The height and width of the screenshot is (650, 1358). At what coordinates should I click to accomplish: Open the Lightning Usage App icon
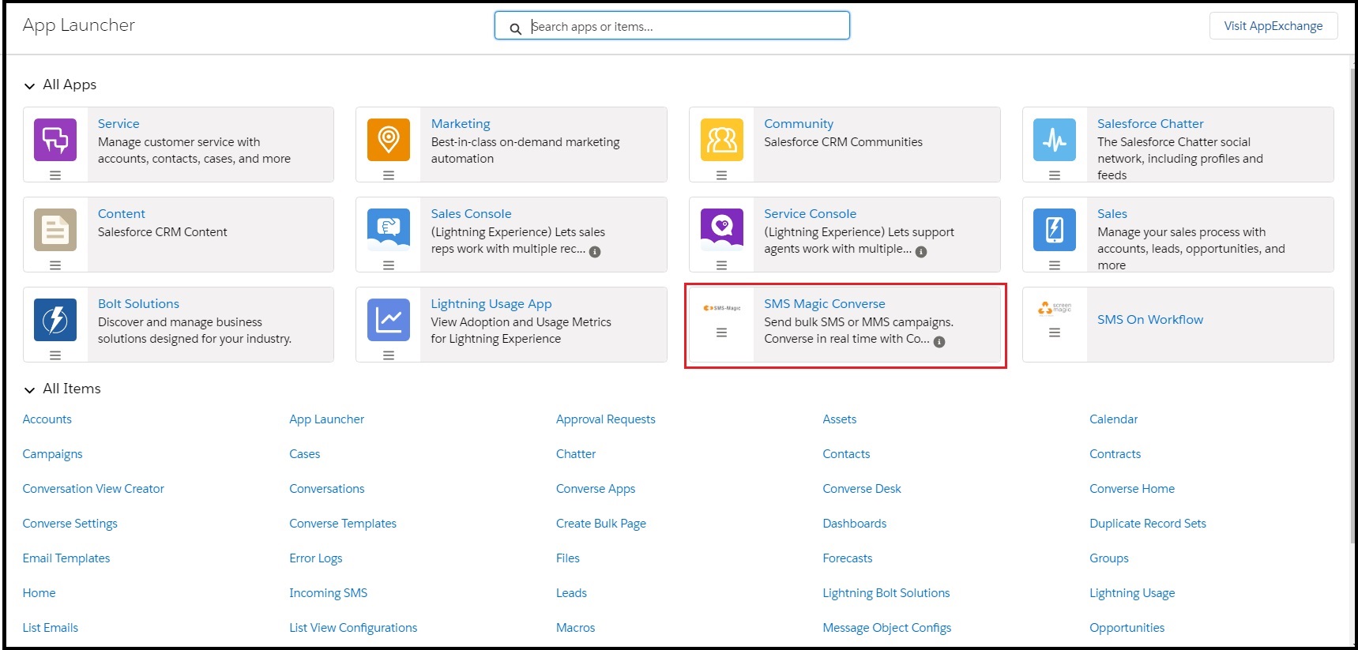pos(389,320)
